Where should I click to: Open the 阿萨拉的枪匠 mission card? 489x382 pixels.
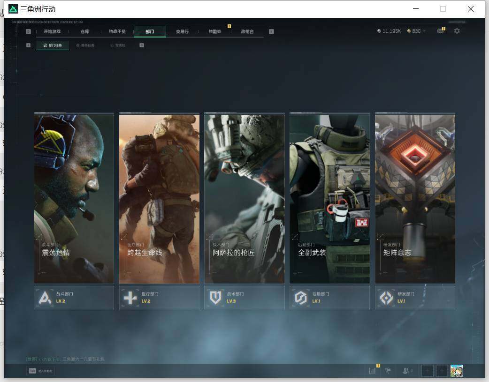click(244, 199)
